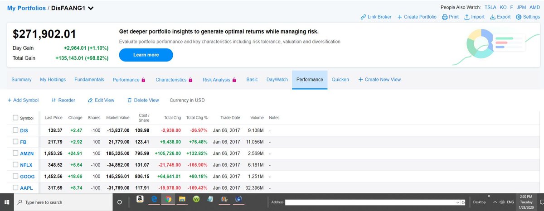Click the Cortana circle icon in taskbar
This screenshot has height=211, width=544.
click(x=120, y=202)
